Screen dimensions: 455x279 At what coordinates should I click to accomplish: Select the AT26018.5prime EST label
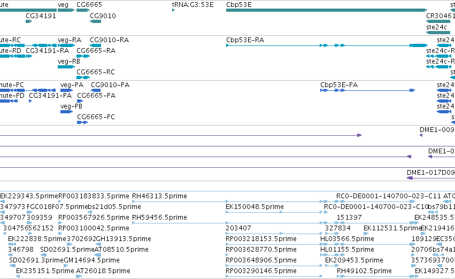103,271
